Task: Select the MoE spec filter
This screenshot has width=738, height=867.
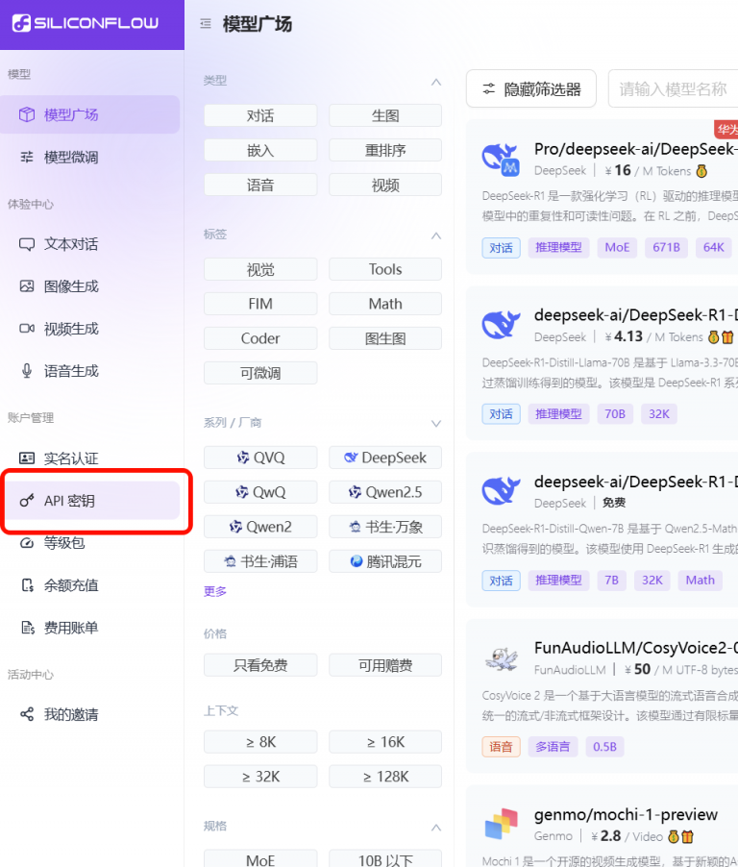Action: (x=260, y=859)
